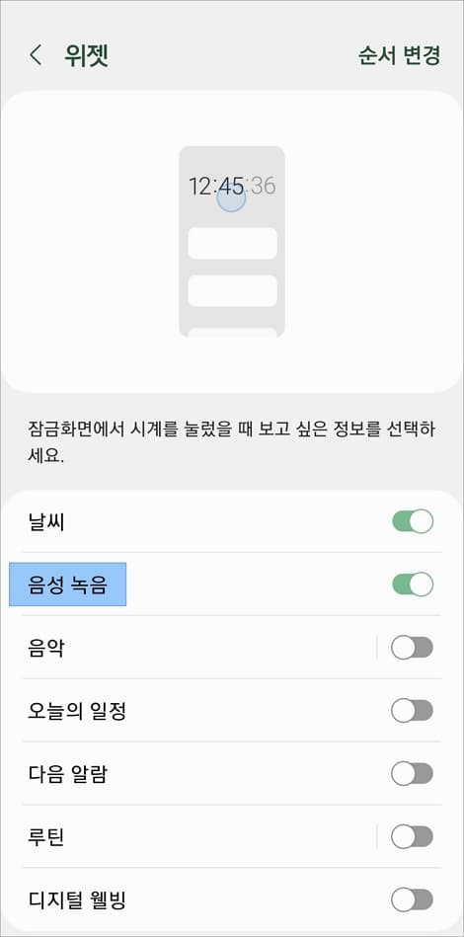Open the 루틴 widget settings label
Image resolution: width=464 pixels, height=937 pixels.
[x=46, y=836]
